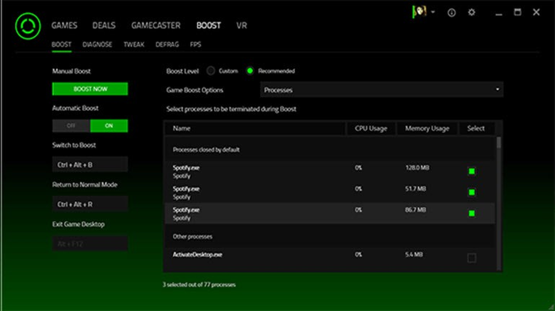
Task: Click the BOOST NOW button
Action: [x=90, y=89]
